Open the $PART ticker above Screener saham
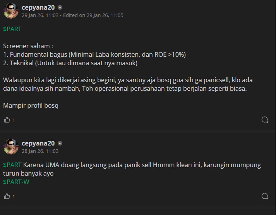 click(12, 29)
